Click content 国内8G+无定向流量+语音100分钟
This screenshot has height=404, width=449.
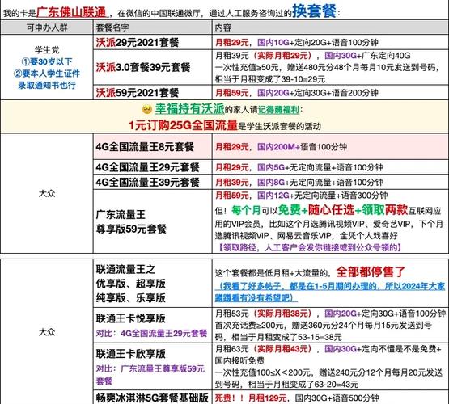click(320, 182)
